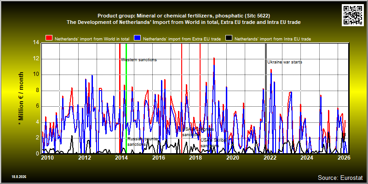This screenshot has width=368, height=184.
Task: Click the red legend swatch for World total
Action: point(49,38)
